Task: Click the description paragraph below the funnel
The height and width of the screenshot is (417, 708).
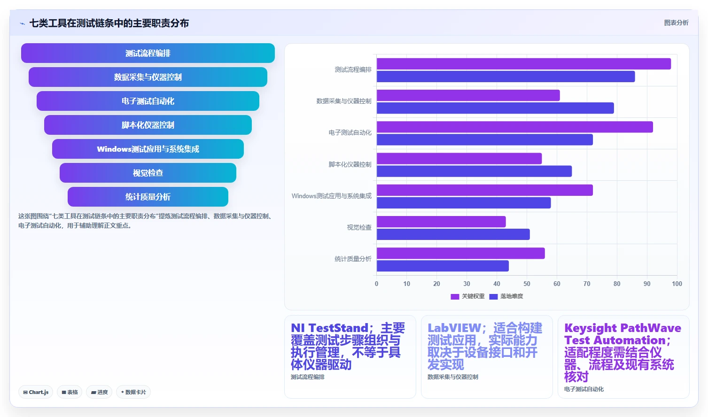Action: [x=146, y=221]
